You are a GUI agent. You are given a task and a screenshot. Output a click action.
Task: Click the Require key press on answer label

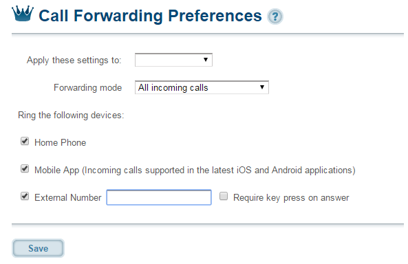click(291, 198)
